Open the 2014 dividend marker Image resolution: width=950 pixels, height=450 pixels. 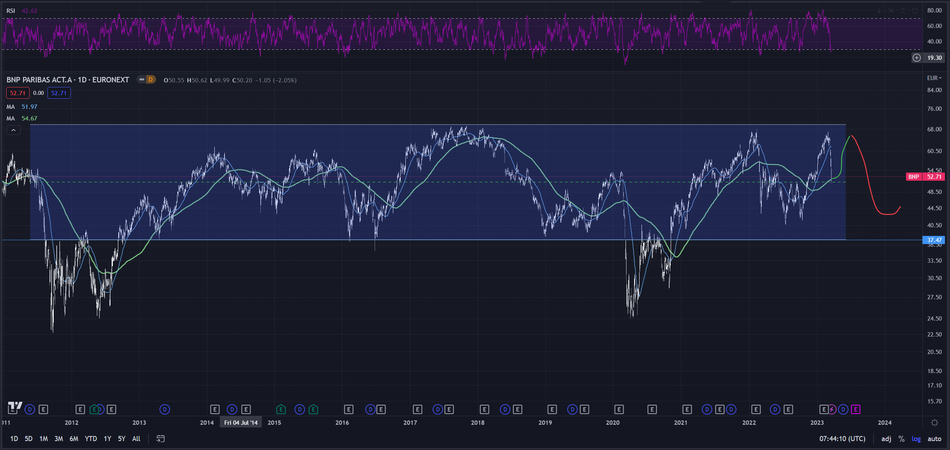tap(232, 409)
